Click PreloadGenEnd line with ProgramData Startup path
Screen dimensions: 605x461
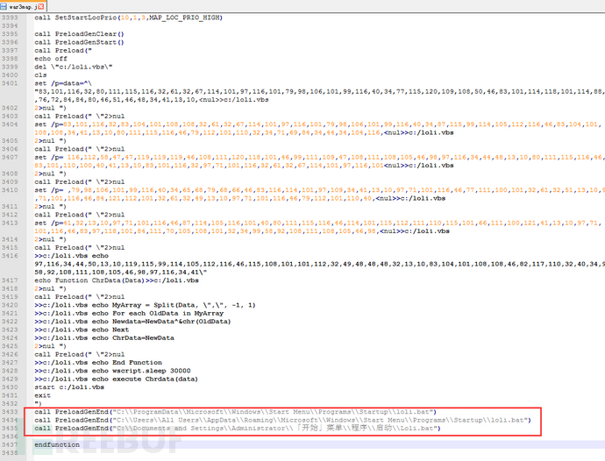pyautogui.click(x=235, y=412)
